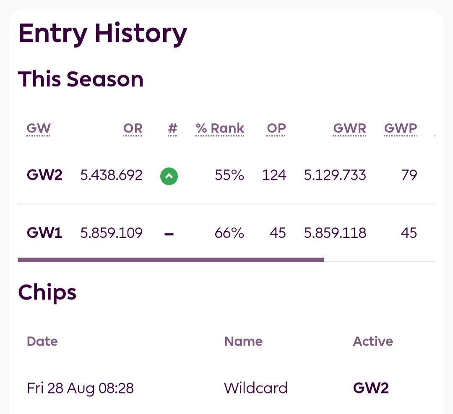Image resolution: width=453 pixels, height=414 pixels.
Task: Click the % Rank column header
Action: (220, 128)
